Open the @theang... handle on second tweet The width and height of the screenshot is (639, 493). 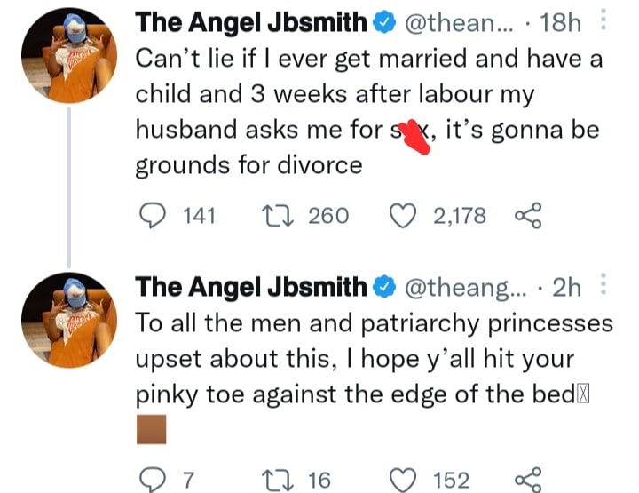click(x=467, y=288)
